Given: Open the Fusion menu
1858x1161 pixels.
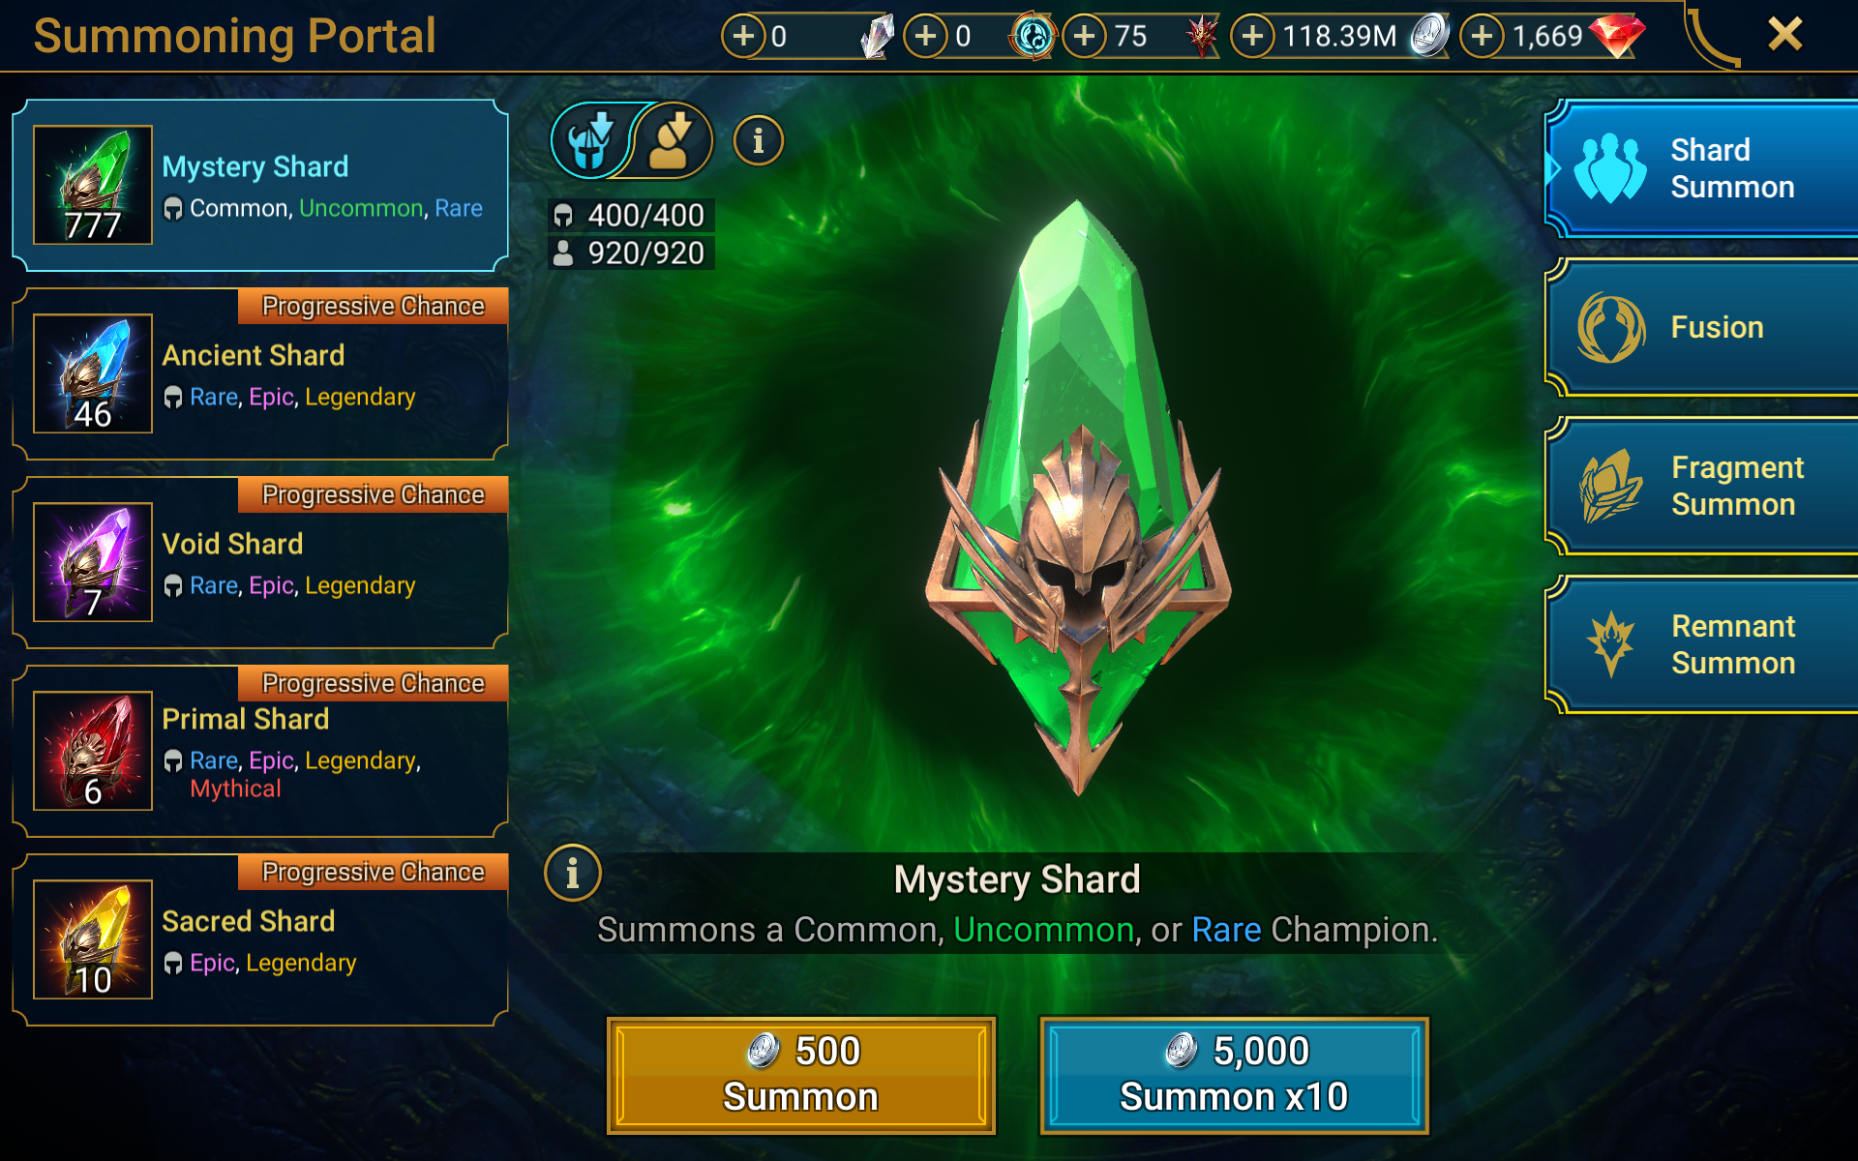Looking at the screenshot, I should (1702, 327).
